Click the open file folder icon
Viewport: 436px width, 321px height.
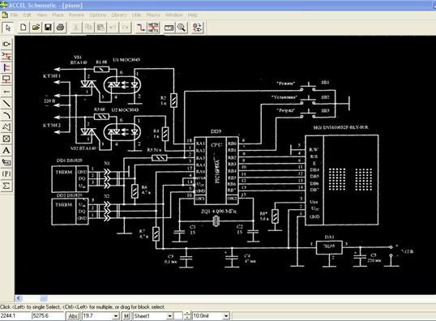(x=36, y=28)
